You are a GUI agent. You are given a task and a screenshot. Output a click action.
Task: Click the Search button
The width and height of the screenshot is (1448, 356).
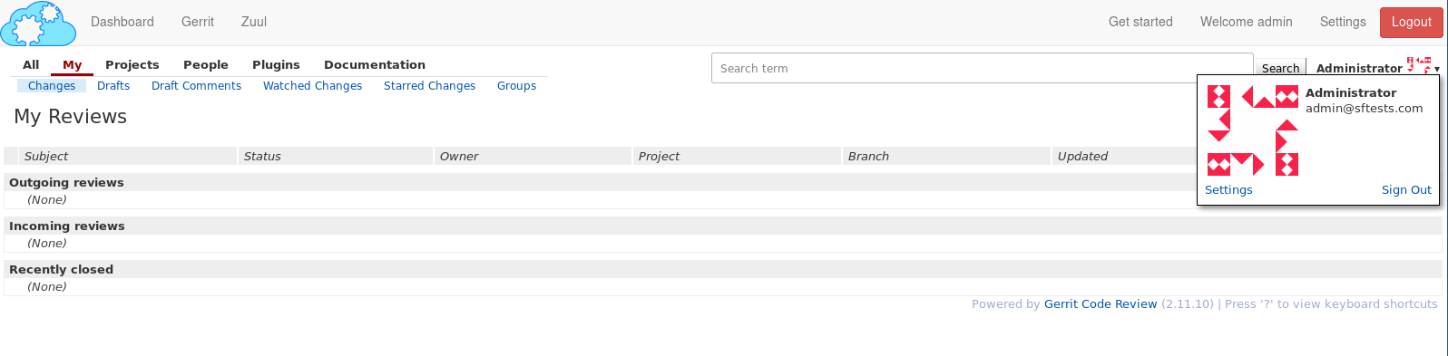pyautogui.click(x=1280, y=68)
